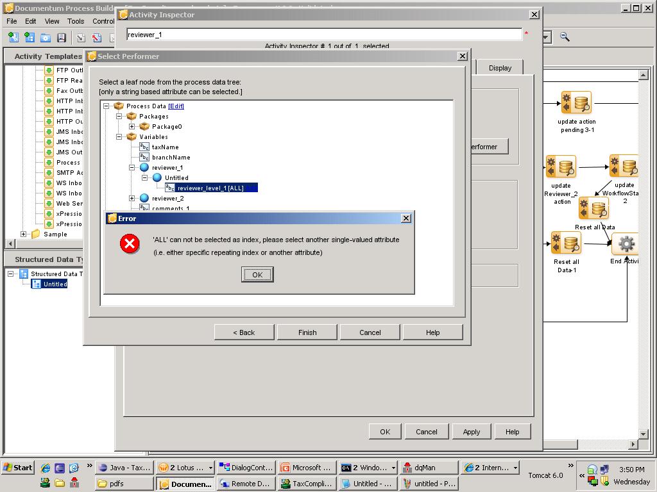The image size is (657, 492).
Task: Click the reviewer_2 blue sphere icon
Action: pos(144,199)
